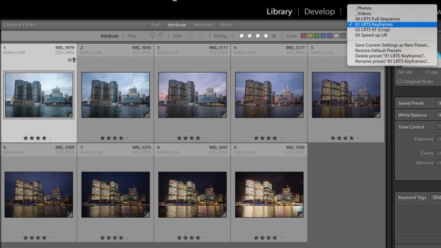Select None filter tab

pos(227,25)
